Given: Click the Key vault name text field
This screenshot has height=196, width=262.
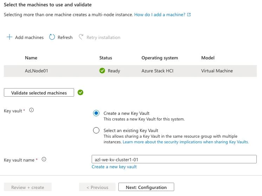Looking at the screenshot, I should pos(174,159).
